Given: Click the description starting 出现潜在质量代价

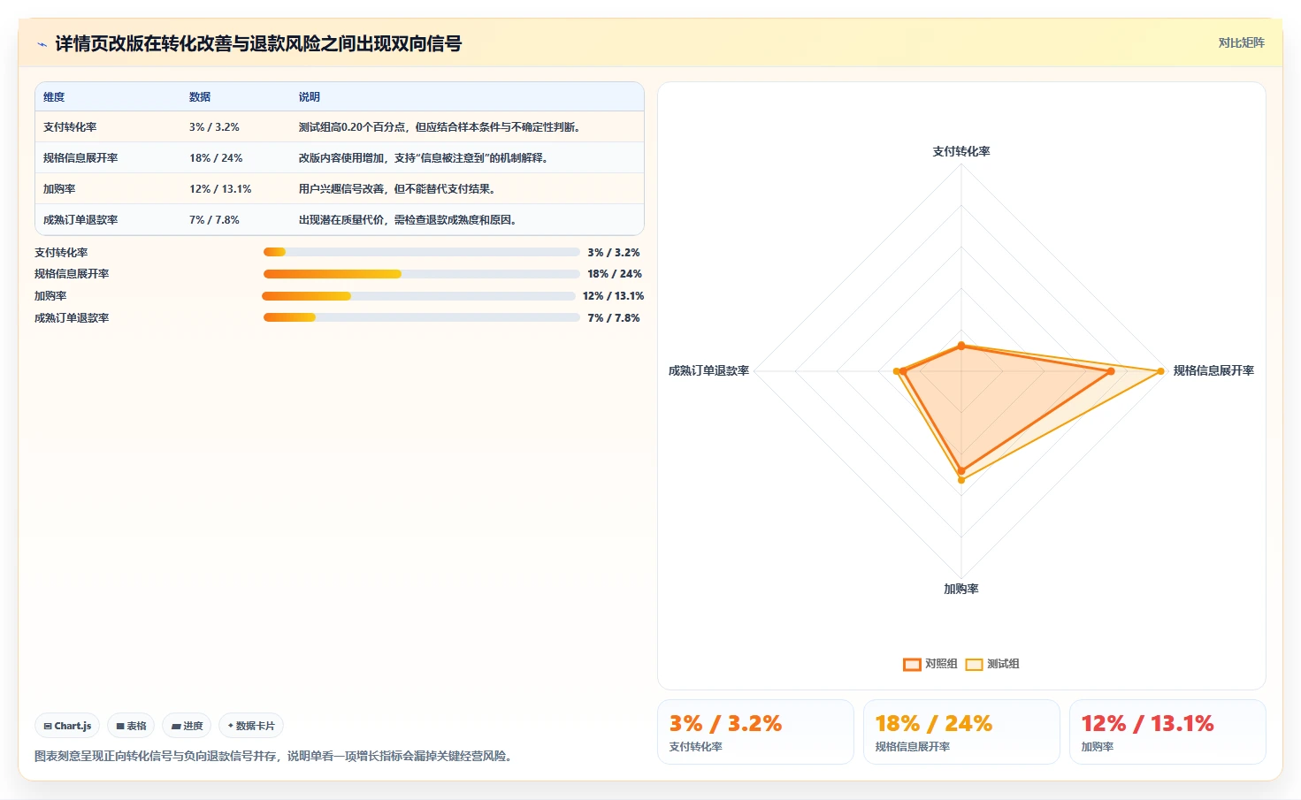Looking at the screenshot, I should [407, 220].
